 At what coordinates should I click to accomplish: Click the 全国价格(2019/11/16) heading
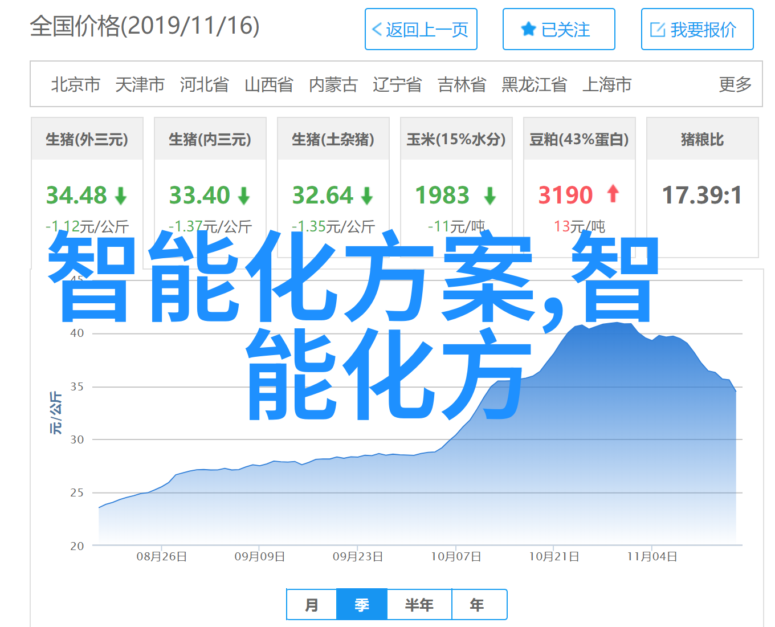point(145,26)
